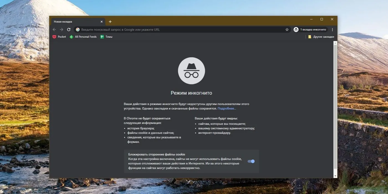Screen dimensions: 388x194
Task: Click the text файлы cookie и данные сайтов;
Action: (x=151, y=133)
